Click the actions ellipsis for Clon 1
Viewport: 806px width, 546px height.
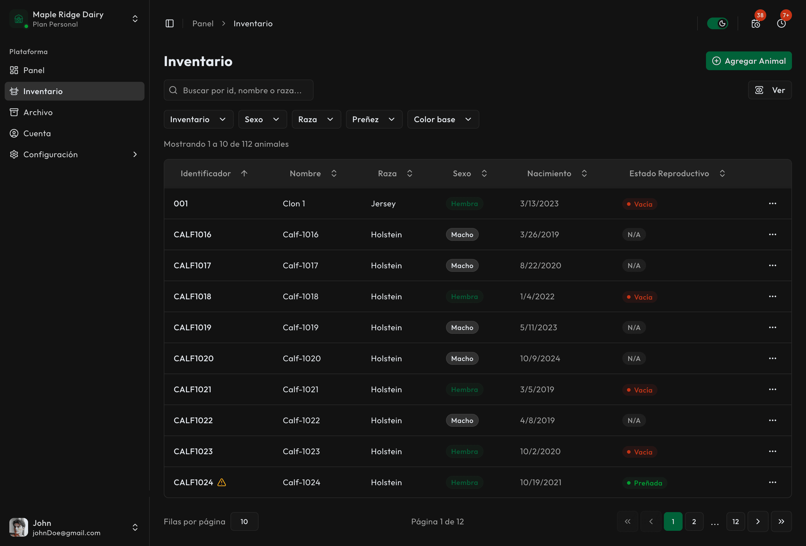773,203
